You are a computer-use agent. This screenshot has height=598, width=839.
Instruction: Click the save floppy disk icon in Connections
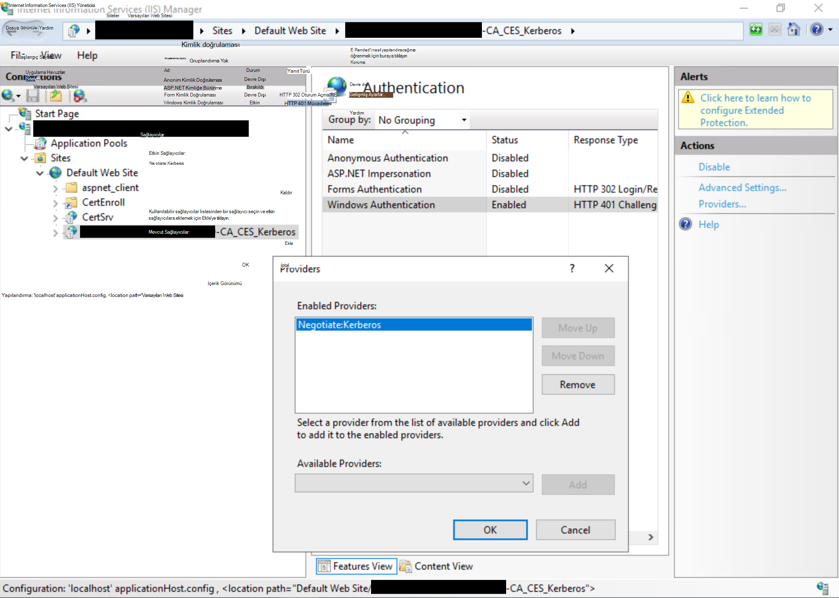pos(33,96)
